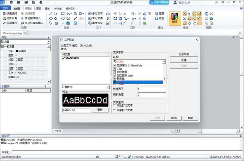This screenshot has height=161, width=244.
Task: Toggle the X-shaped intersection snap
Action: (x=184, y=14)
